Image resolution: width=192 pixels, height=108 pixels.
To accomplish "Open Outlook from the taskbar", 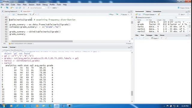I will tap(31, 106).
